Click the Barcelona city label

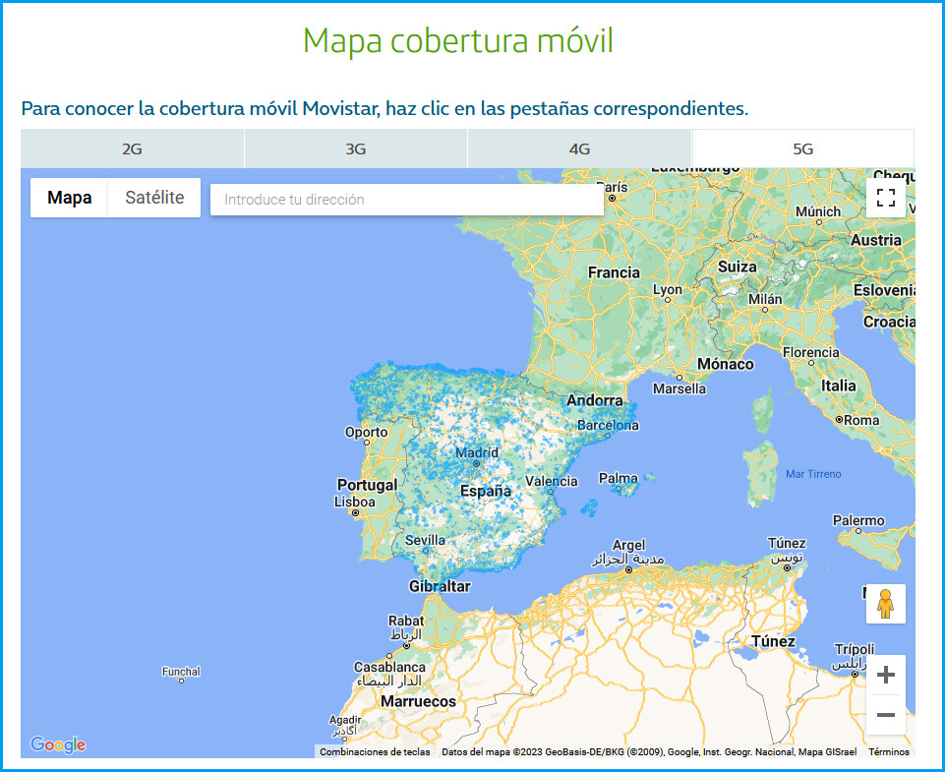608,426
